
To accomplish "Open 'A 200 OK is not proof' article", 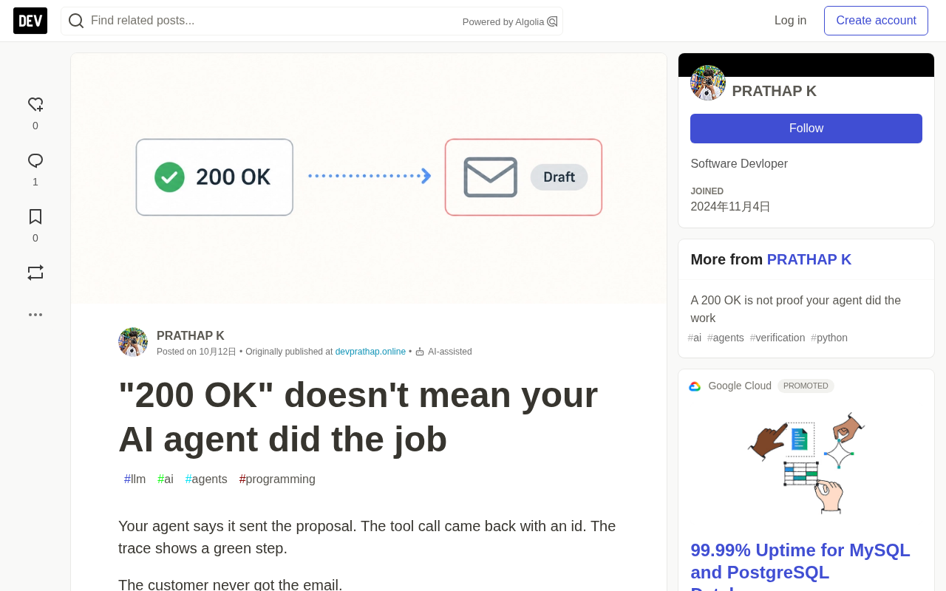I will click(795, 310).
